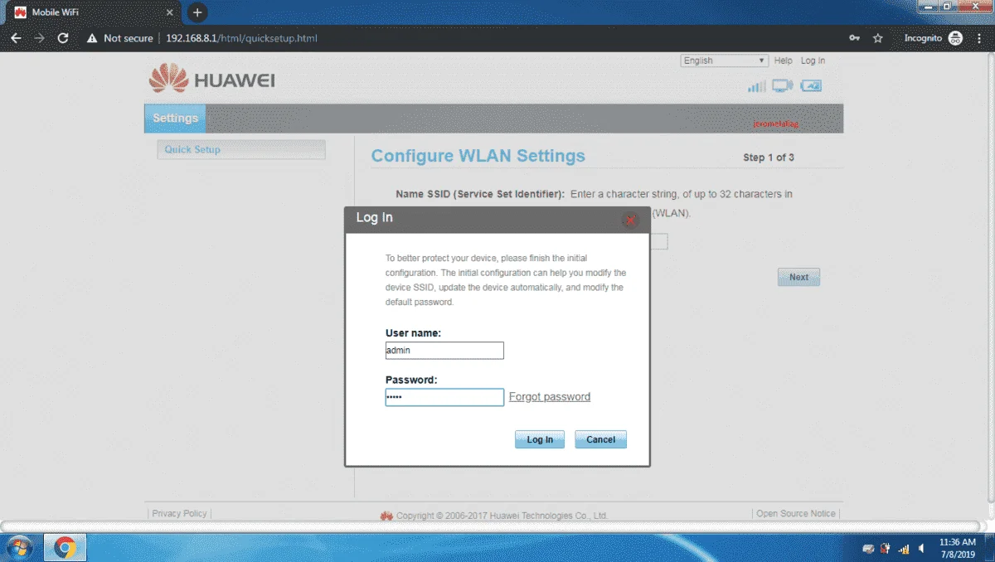This screenshot has height=562, width=995.
Task: Click the red-flag tray icon
Action: pyautogui.click(x=886, y=549)
